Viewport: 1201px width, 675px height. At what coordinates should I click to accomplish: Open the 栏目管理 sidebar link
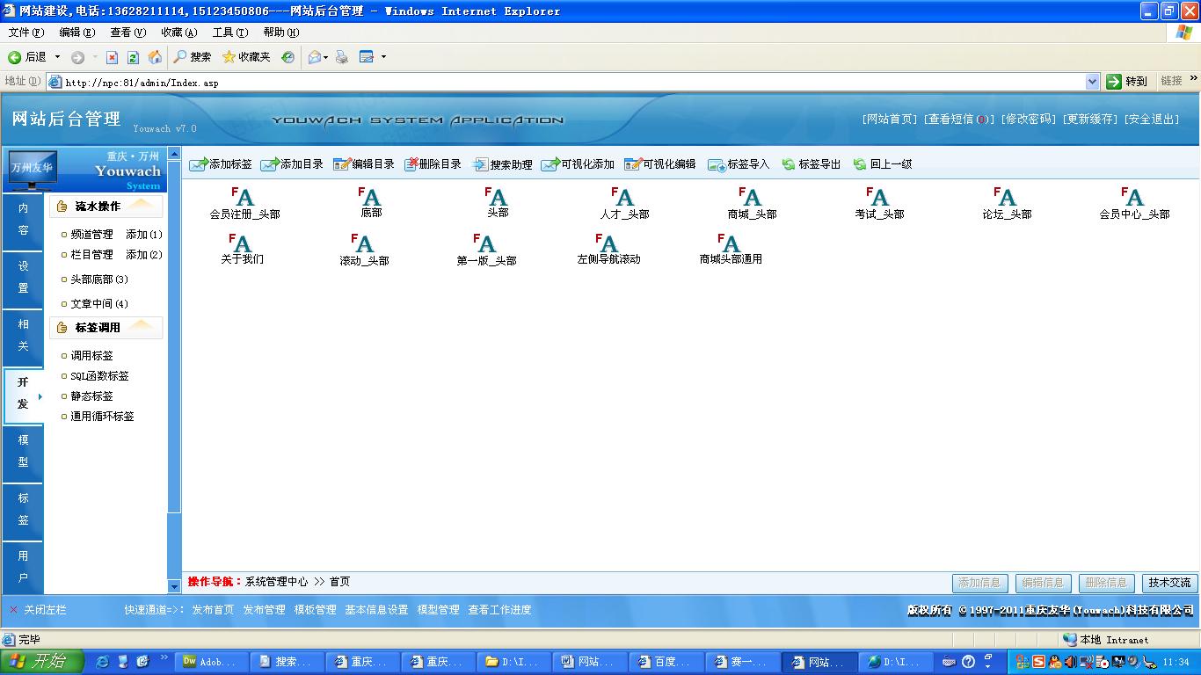pyautogui.click(x=91, y=255)
